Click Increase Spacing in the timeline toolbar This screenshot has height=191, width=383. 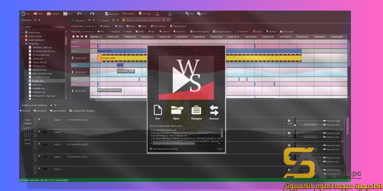[x=222, y=32]
